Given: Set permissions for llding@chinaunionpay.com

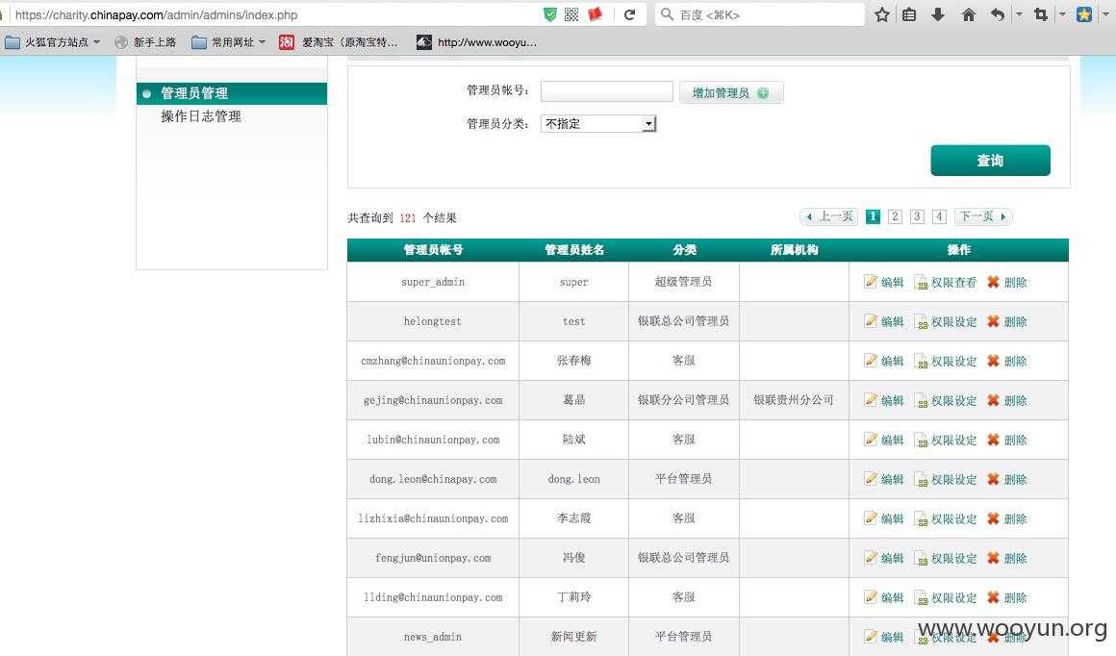Looking at the screenshot, I should 945,597.
